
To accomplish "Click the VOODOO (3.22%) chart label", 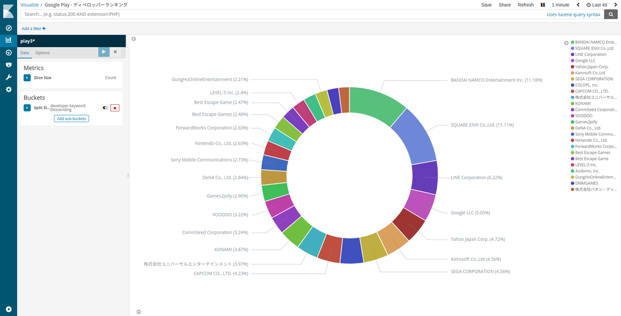I will coord(230,215).
